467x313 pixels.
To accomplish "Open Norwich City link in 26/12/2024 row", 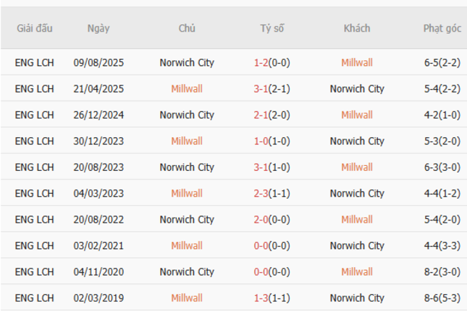I will tap(187, 115).
